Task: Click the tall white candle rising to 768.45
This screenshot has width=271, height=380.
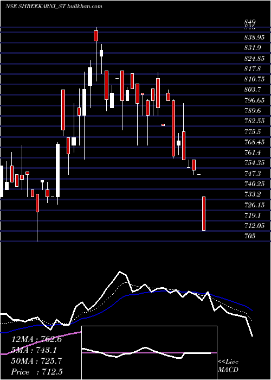Action: [x=57, y=170]
